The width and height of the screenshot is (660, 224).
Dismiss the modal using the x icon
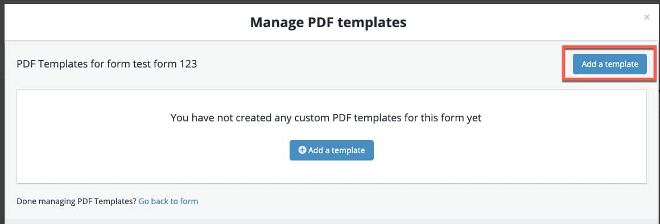tap(646, 18)
